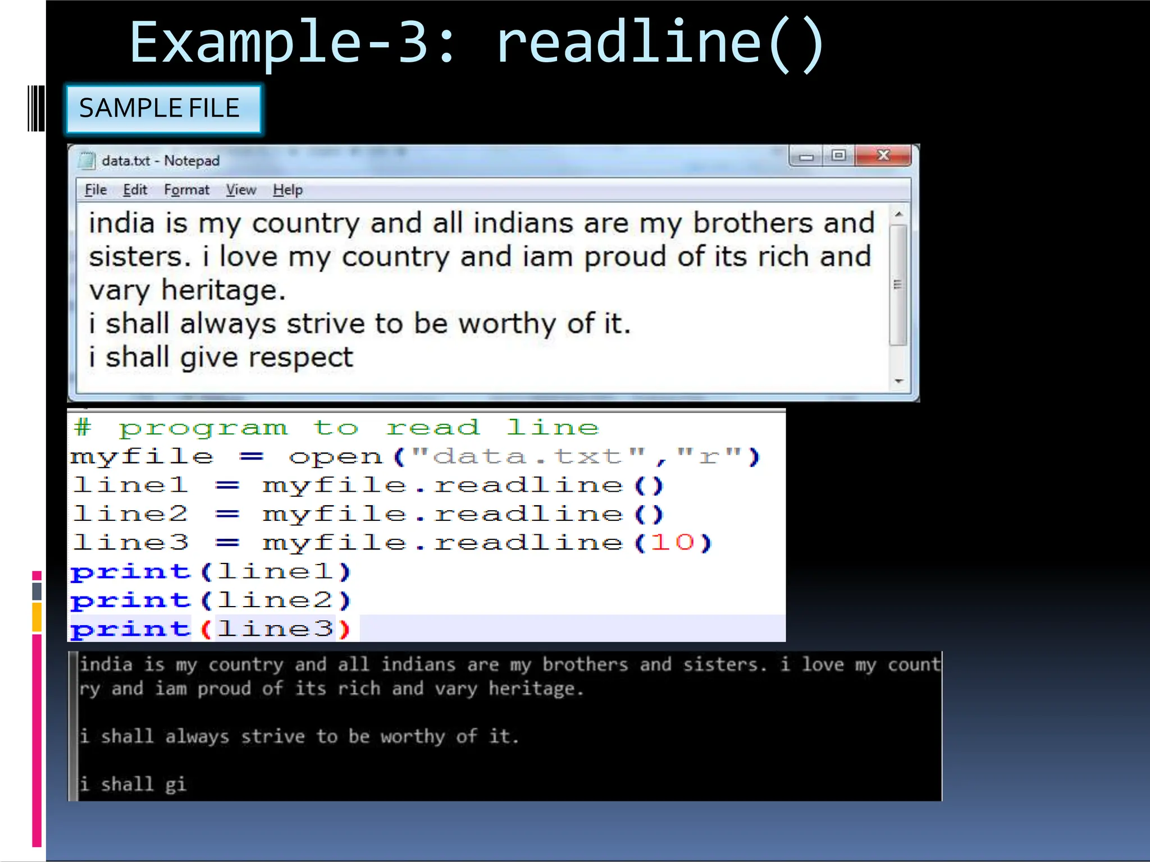Click the code line 'myfile = open("data.txt","r")'
Image resolution: width=1150 pixels, height=862 pixels.
pyautogui.click(x=415, y=457)
